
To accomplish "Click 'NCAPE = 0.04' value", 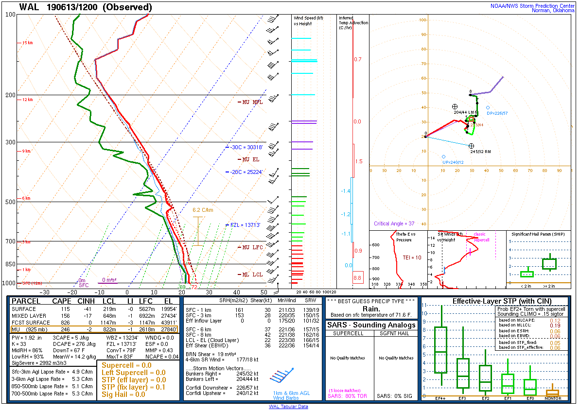I will click(x=161, y=357).
